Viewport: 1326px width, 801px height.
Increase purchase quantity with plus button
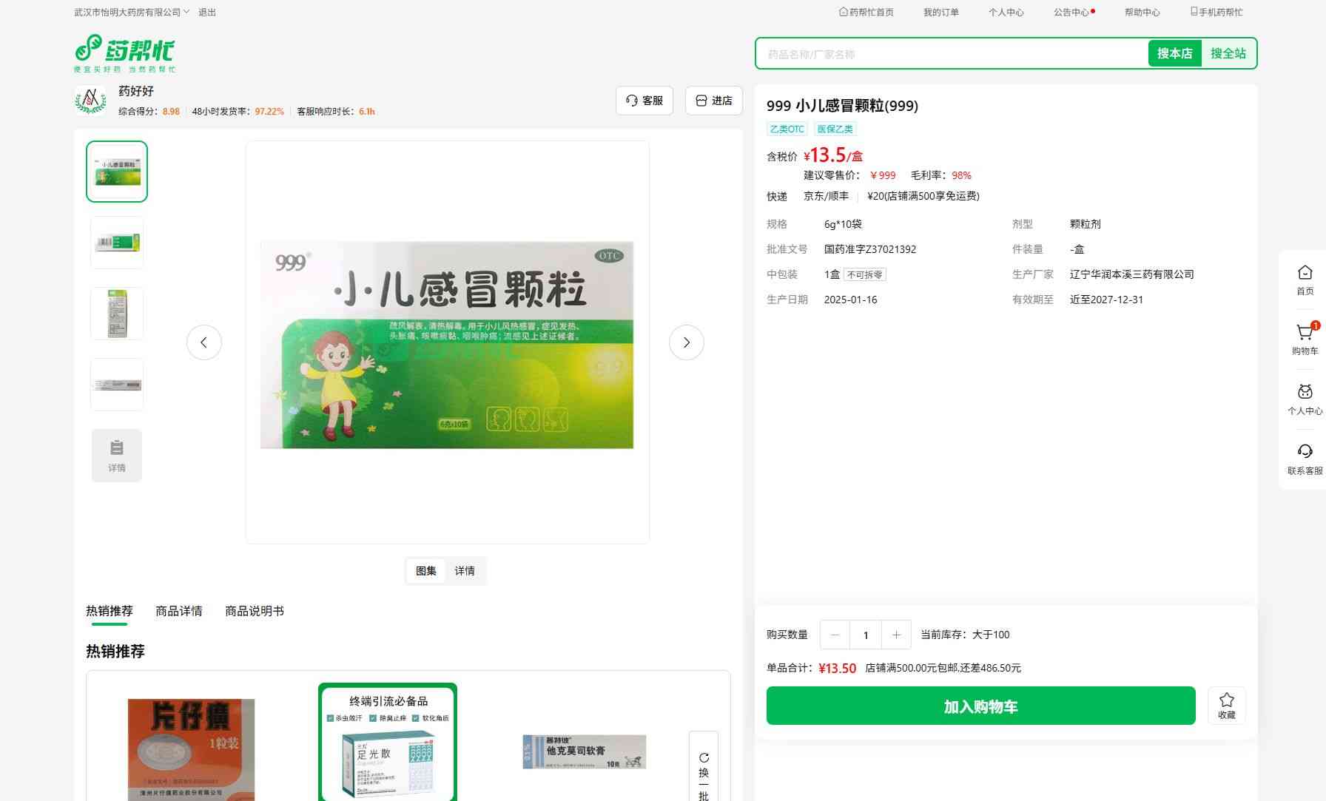tap(896, 635)
